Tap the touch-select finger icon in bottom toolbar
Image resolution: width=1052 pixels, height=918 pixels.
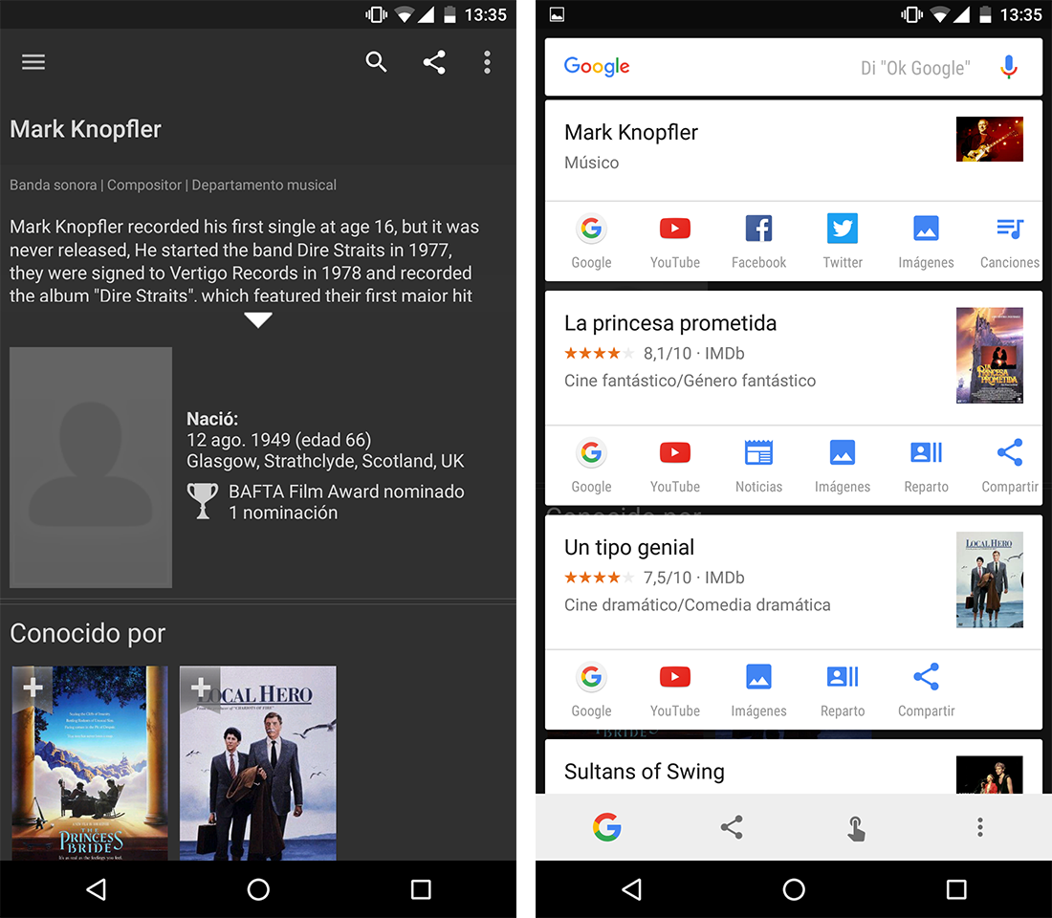coord(855,828)
